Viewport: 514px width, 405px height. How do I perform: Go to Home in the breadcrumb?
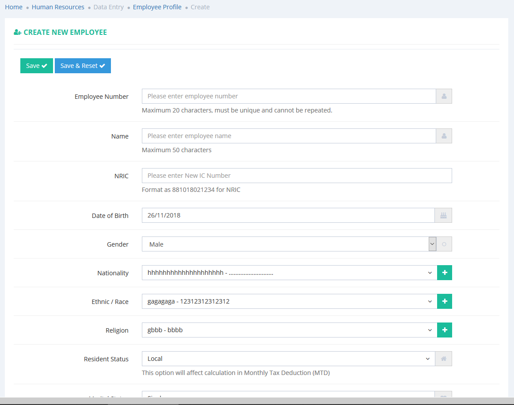pos(14,7)
